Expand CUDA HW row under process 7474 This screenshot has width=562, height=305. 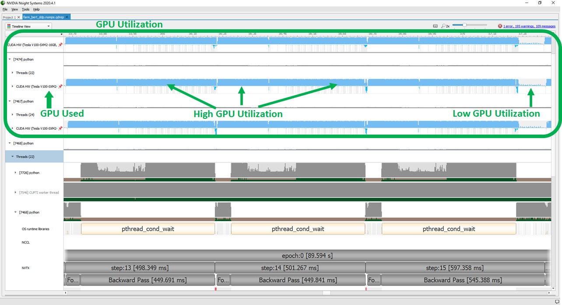(13, 87)
